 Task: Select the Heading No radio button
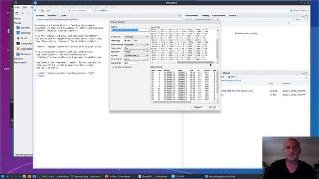133,41
